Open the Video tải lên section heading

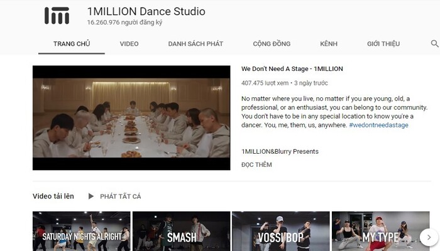click(x=53, y=196)
